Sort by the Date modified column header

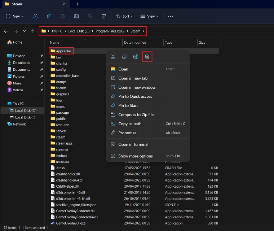click(135, 43)
